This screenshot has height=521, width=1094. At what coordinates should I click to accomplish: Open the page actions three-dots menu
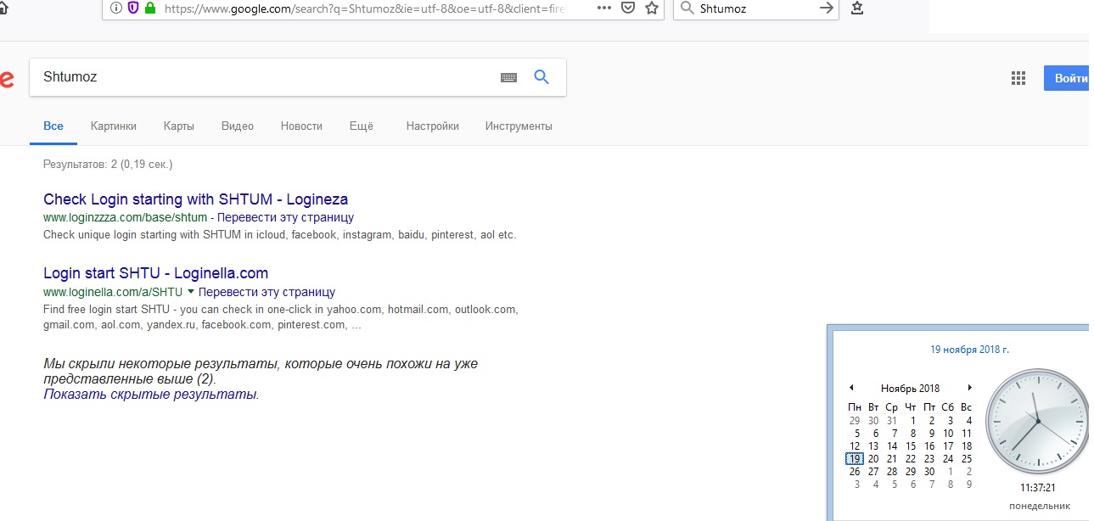coord(604,8)
